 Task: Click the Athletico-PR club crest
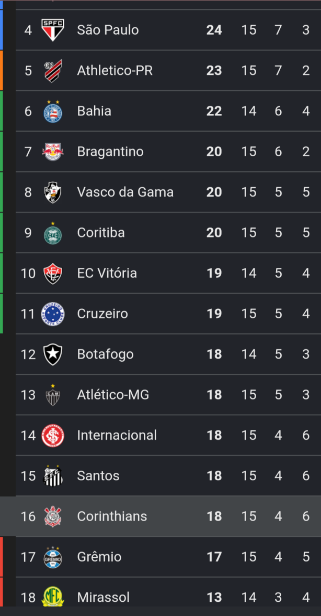pyautogui.click(x=53, y=71)
